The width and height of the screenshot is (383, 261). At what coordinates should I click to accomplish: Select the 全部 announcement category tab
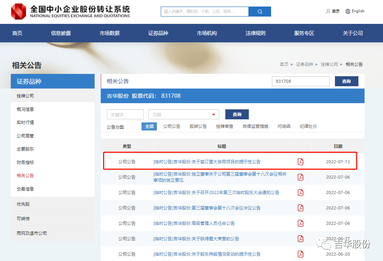click(149, 127)
